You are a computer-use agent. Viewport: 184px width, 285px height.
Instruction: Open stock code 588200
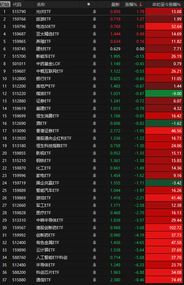19,272
